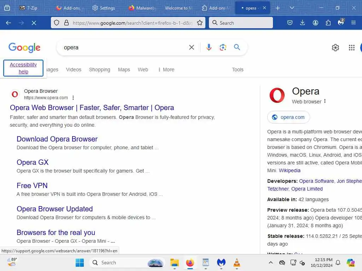Viewport: 362px width, 271px height.
Task: Open Opera Browser Updated sitelink
Action: point(55,209)
